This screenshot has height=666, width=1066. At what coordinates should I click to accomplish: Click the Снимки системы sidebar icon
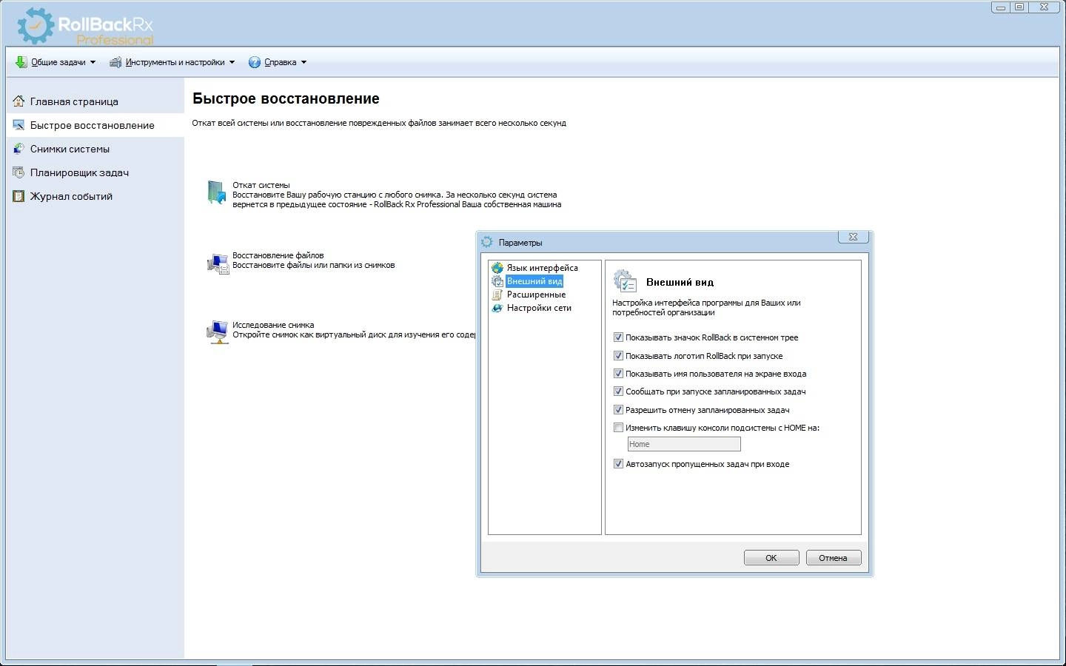pos(19,149)
